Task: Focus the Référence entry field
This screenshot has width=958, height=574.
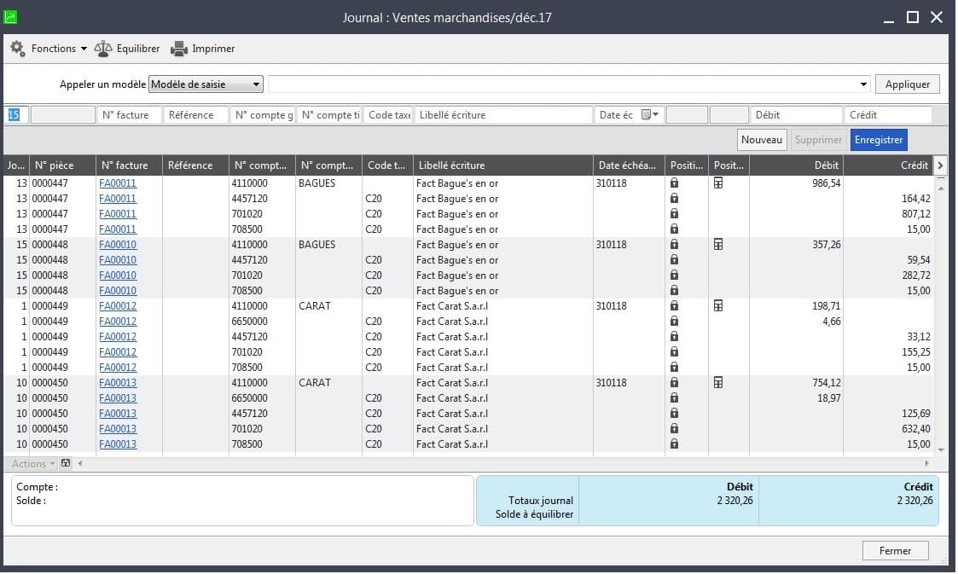Action: (196, 115)
